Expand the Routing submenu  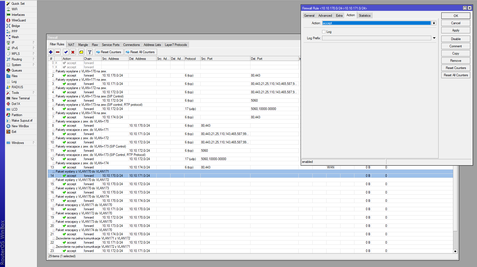click(x=34, y=59)
